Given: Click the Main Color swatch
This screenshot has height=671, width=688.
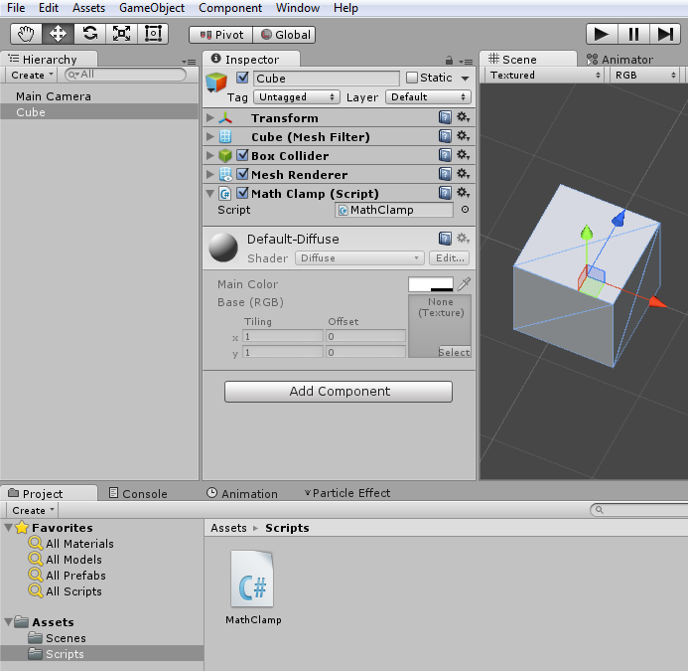Looking at the screenshot, I should [431, 284].
